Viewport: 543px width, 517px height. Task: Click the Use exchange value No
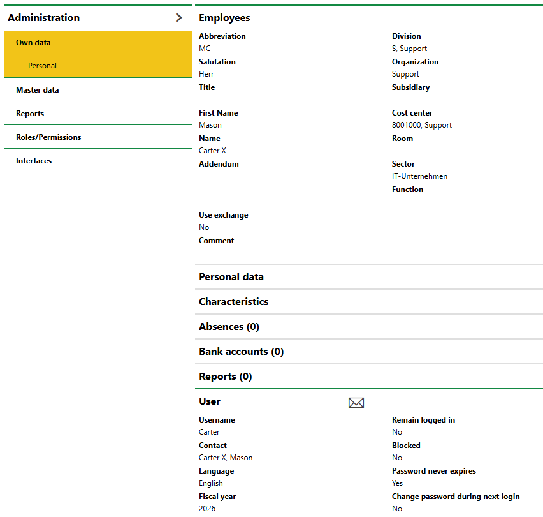tap(204, 227)
